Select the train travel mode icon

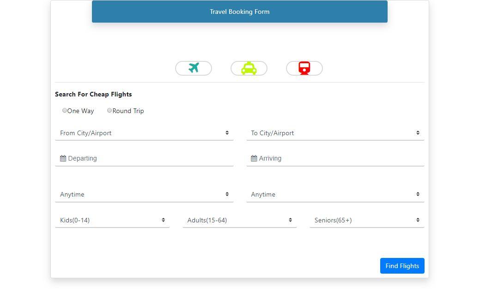[304, 68]
